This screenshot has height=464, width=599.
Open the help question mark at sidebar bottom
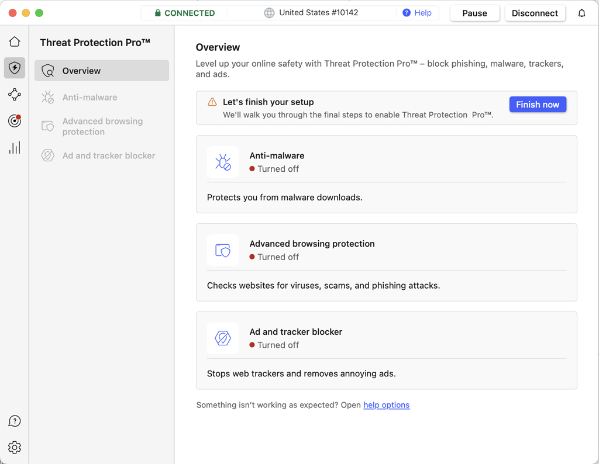[x=14, y=421]
